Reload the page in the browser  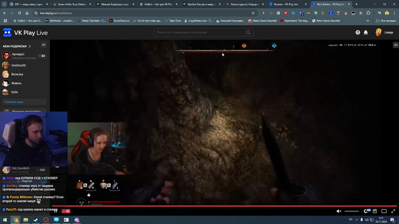pyautogui.click(x=19, y=13)
